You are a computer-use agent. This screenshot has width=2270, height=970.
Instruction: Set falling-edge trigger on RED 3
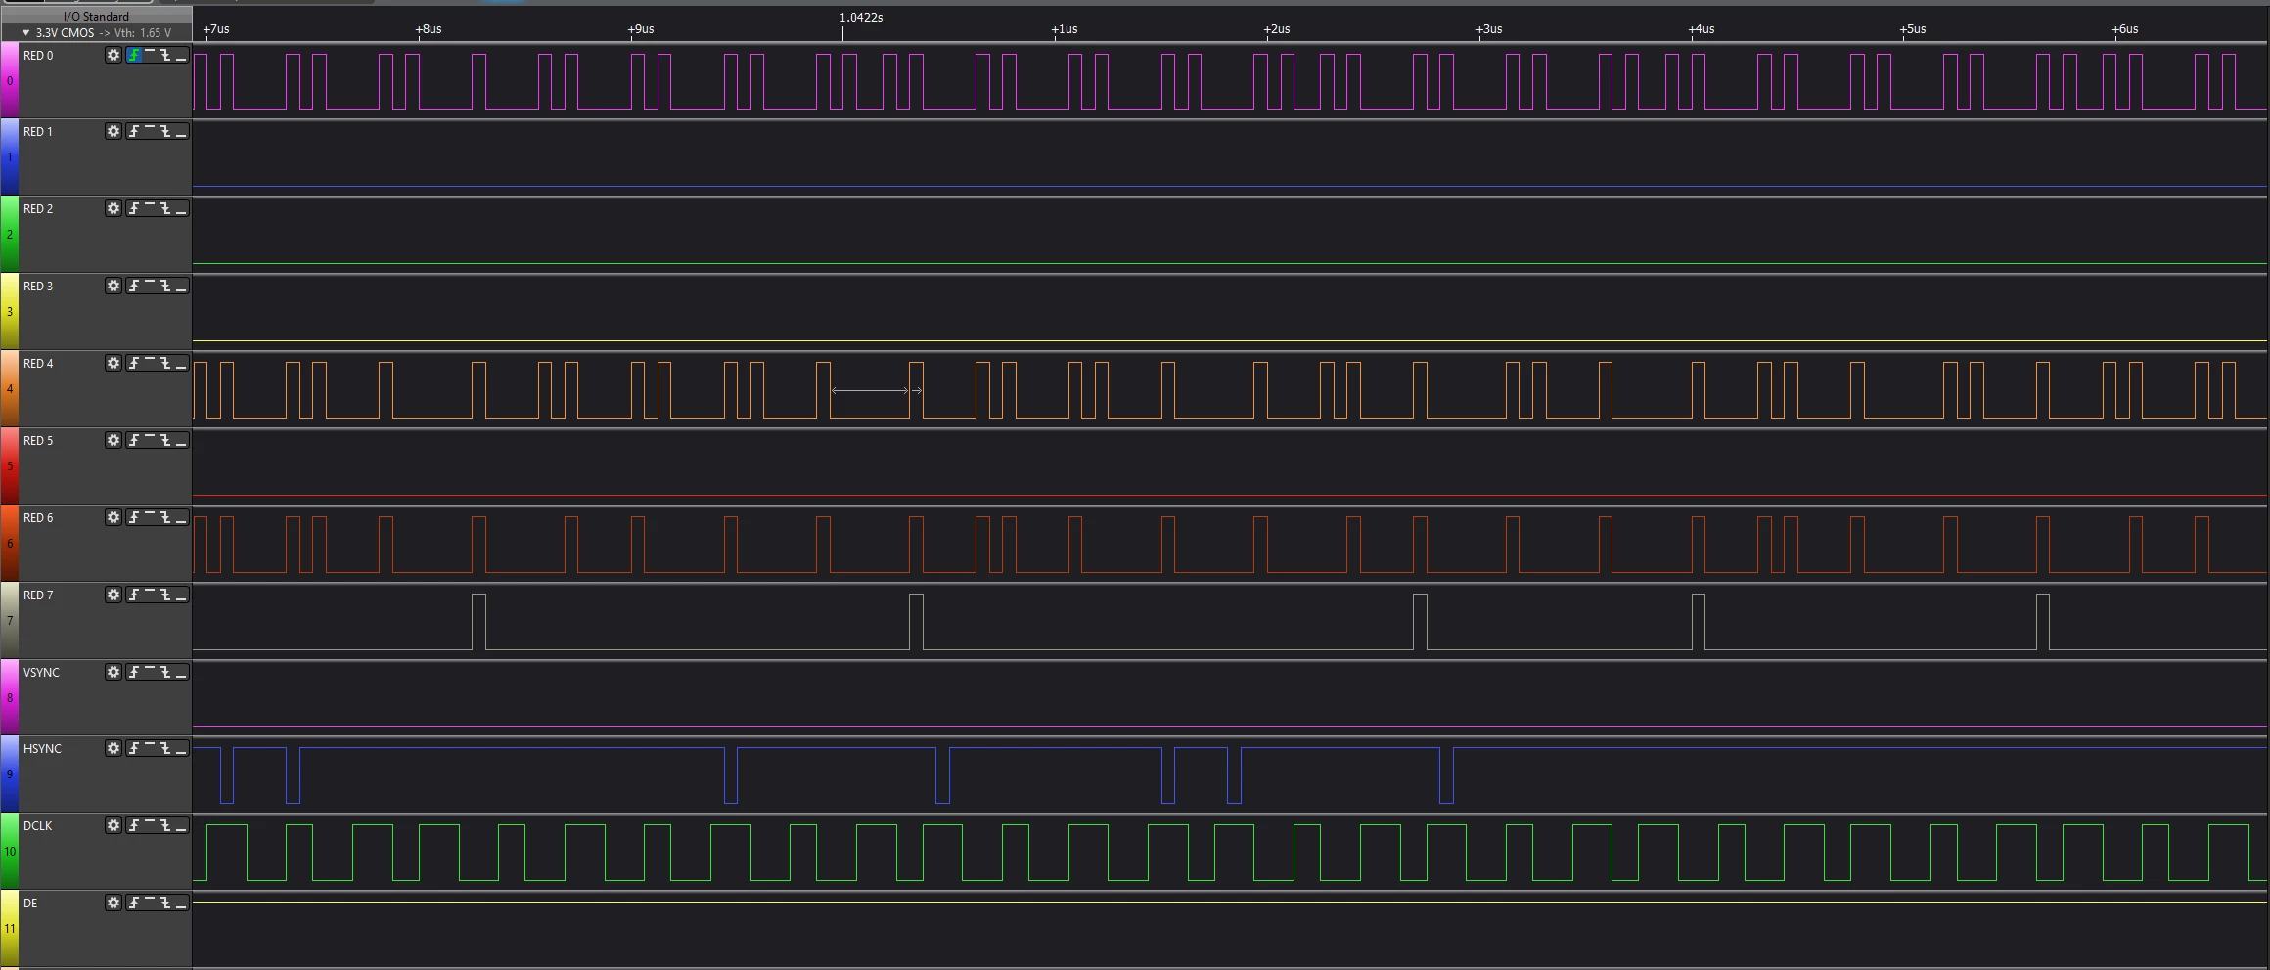pos(165,287)
